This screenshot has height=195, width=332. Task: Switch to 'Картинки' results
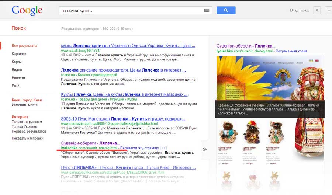click(19, 54)
